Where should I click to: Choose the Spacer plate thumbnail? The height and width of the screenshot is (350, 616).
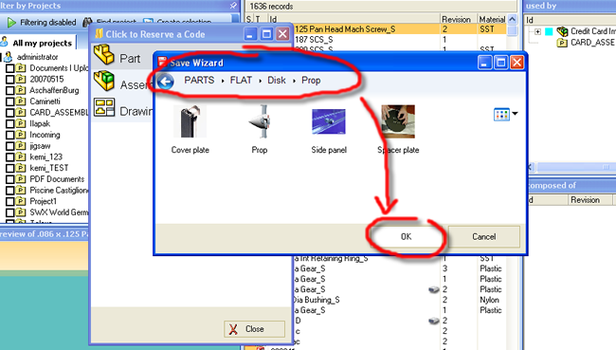tap(398, 121)
